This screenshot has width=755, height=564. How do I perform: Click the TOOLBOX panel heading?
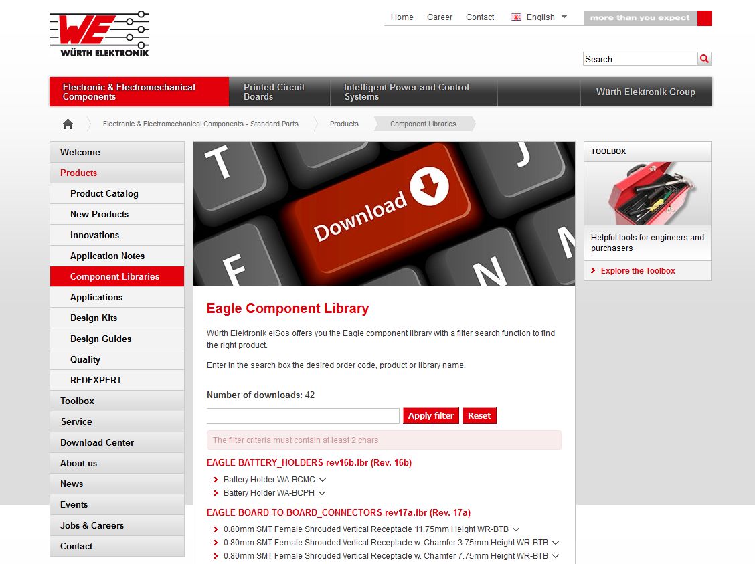click(608, 151)
